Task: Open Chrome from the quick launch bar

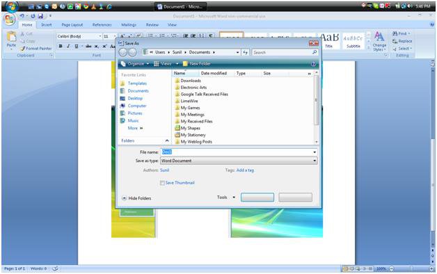Action: (86, 6)
